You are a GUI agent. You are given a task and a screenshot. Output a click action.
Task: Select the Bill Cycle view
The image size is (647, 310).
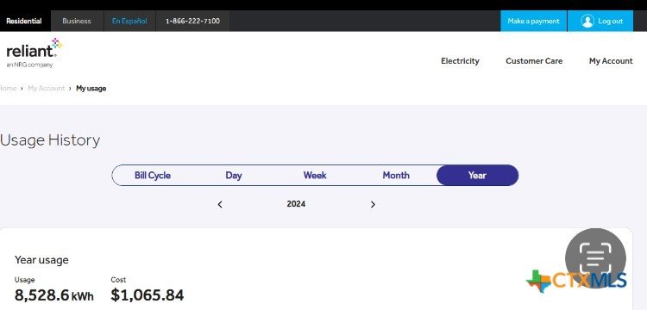[152, 176]
